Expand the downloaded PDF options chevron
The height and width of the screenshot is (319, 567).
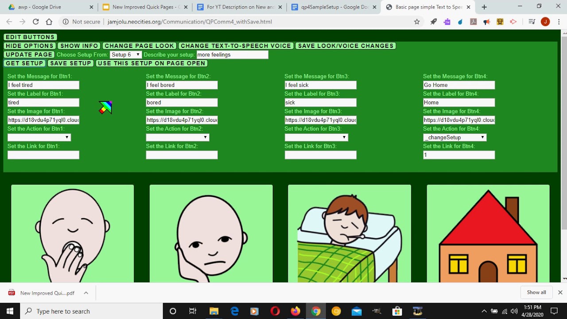(86, 293)
